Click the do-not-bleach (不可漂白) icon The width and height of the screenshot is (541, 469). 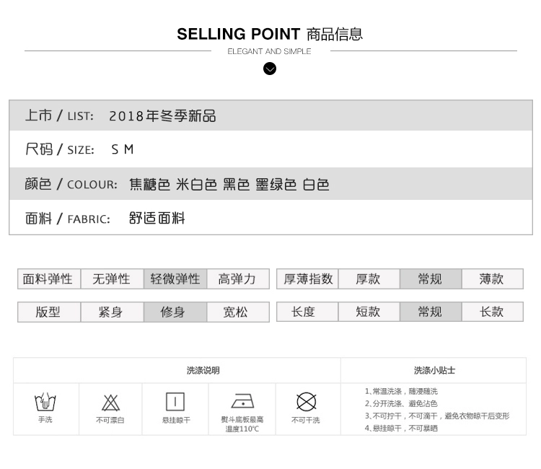tap(110, 402)
